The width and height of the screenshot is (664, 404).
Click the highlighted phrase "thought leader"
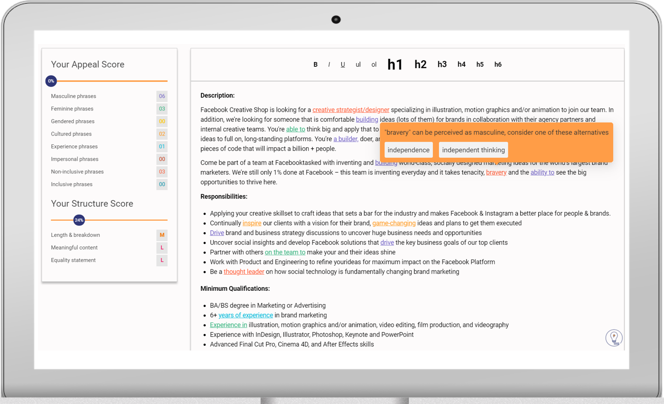pyautogui.click(x=244, y=271)
